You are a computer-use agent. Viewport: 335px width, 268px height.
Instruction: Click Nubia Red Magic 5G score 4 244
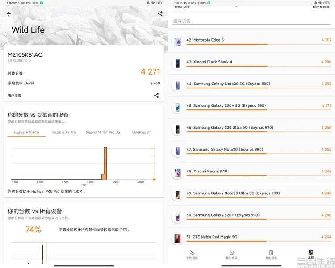tap(326, 237)
